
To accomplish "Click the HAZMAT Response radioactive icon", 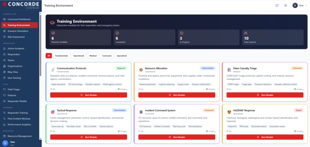I will pos(229,112).
